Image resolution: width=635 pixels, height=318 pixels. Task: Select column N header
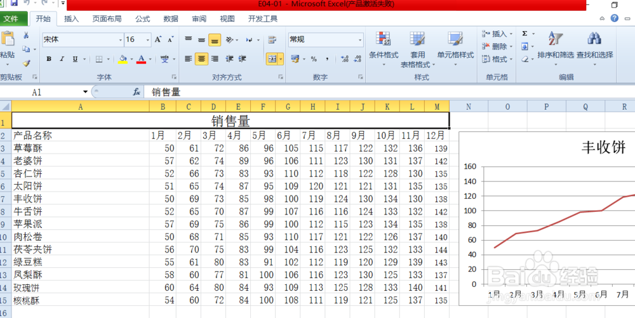click(x=469, y=107)
